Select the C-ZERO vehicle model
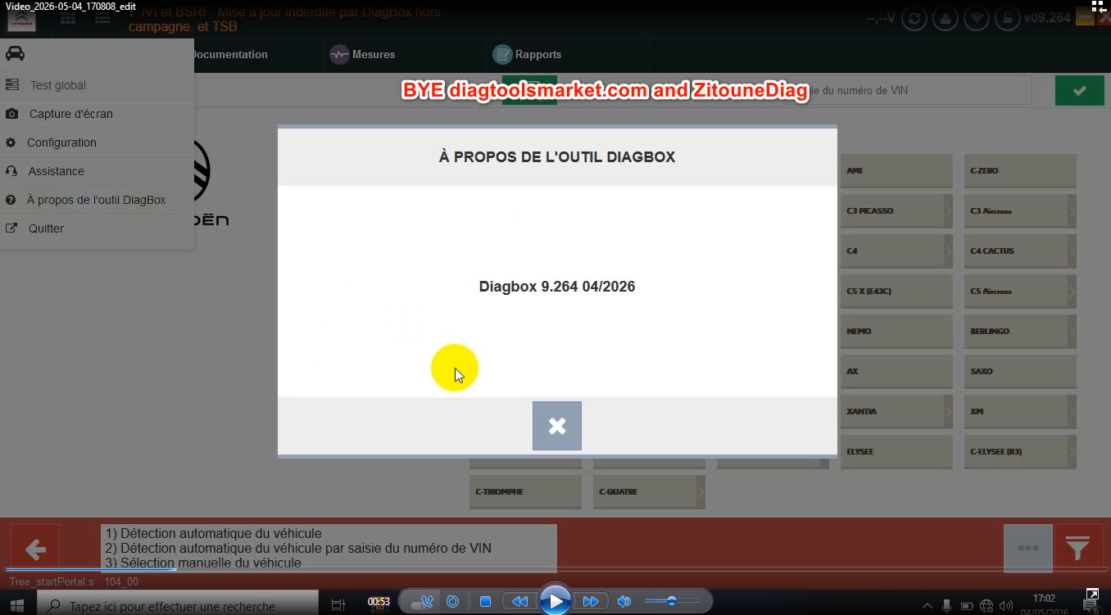 pos(1019,171)
